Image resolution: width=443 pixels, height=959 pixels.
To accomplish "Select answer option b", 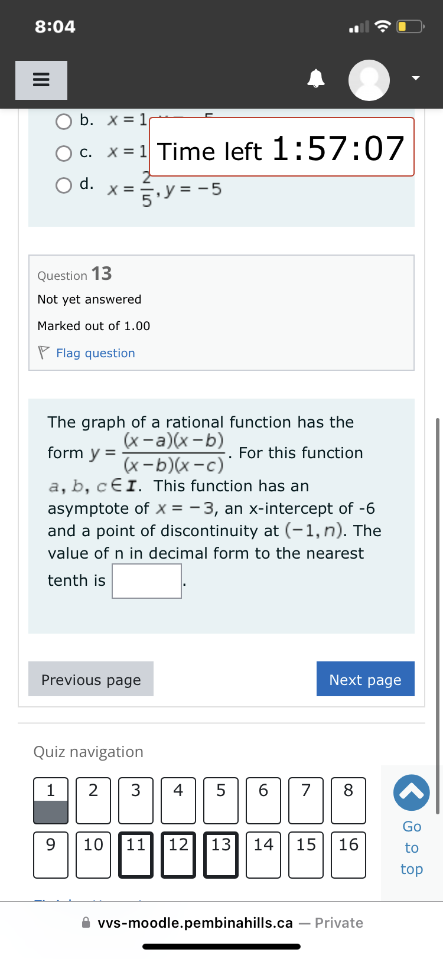I will (63, 121).
